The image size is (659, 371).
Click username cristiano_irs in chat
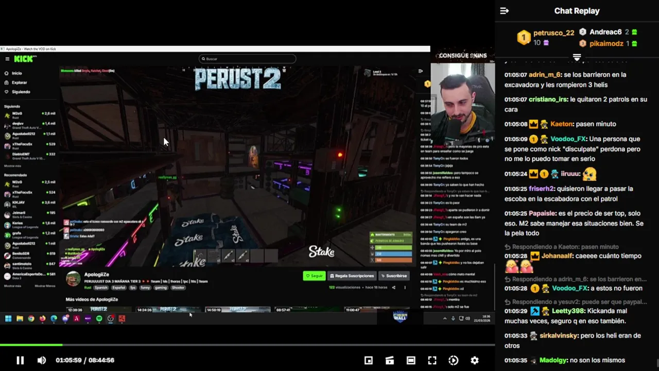click(x=548, y=99)
